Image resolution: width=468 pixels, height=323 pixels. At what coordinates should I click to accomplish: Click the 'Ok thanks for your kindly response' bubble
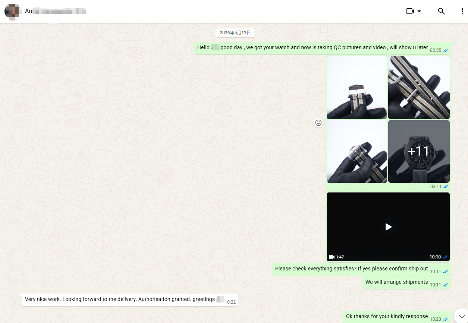point(397,317)
